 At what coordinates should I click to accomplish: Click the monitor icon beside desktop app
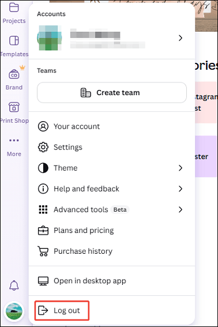point(43,281)
